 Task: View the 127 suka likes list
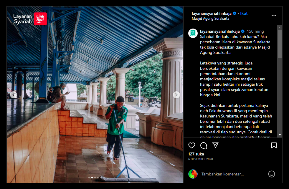[x=196, y=154]
